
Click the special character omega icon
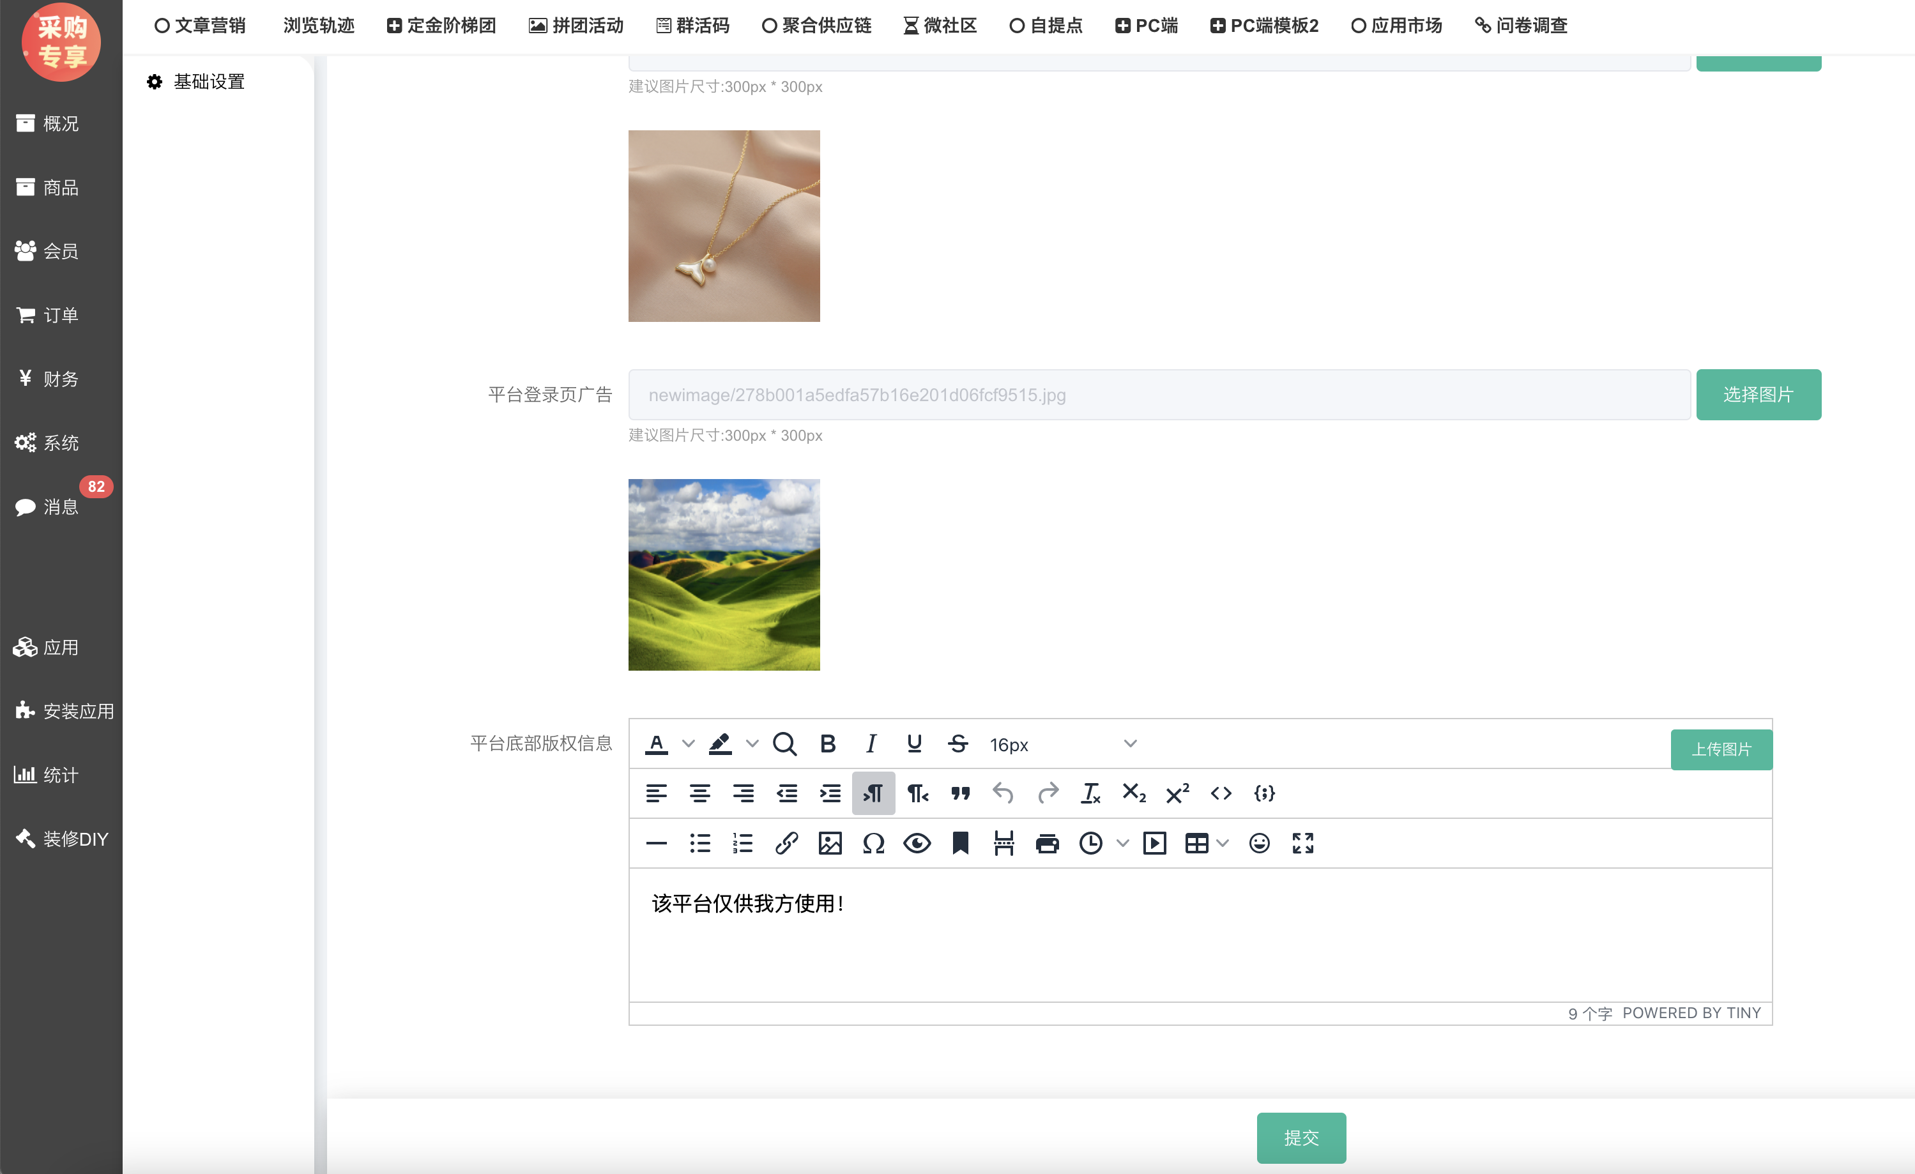(x=874, y=843)
